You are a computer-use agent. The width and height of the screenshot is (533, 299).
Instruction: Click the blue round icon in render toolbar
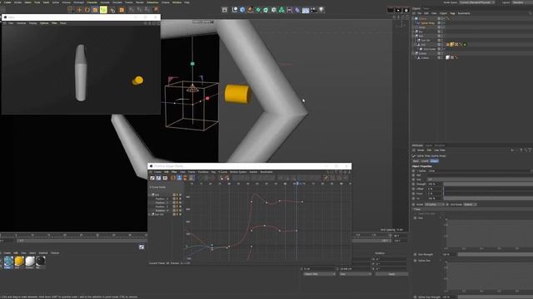[x=242, y=10]
